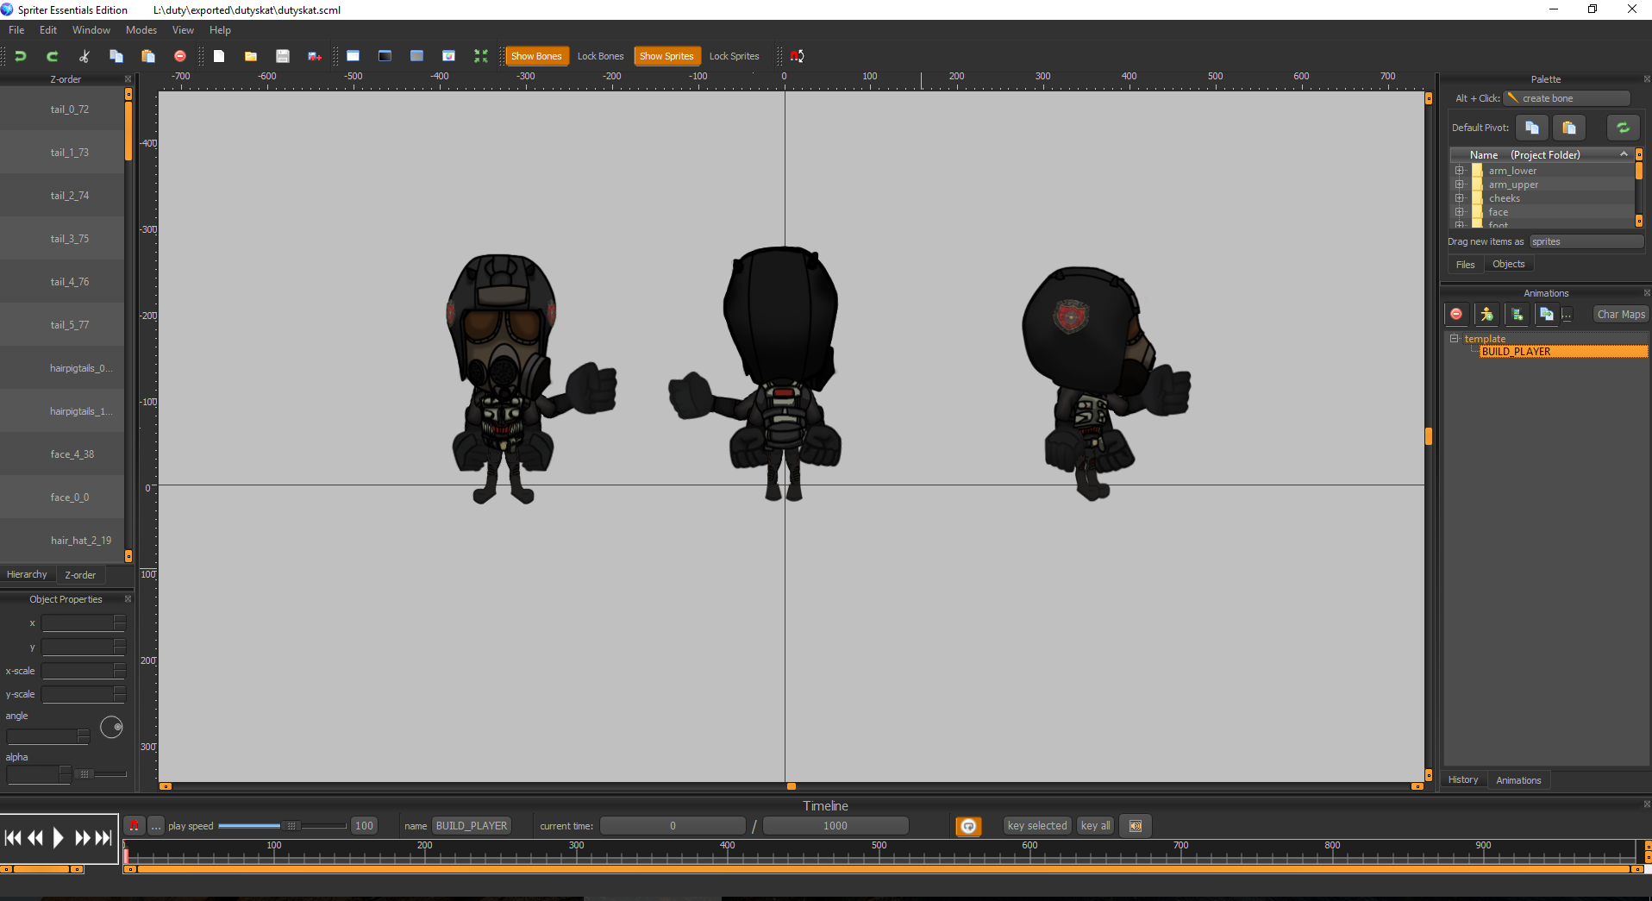Click the play speed slider handle
Viewport: 1652px width, 901px height.
pyautogui.click(x=291, y=826)
